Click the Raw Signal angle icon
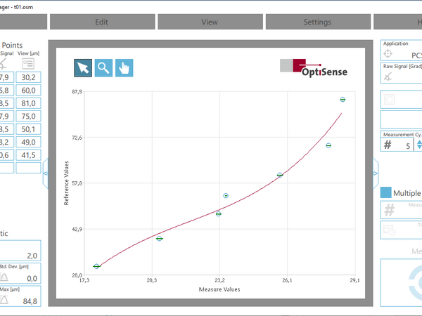This screenshot has width=422, height=316. coord(388,77)
